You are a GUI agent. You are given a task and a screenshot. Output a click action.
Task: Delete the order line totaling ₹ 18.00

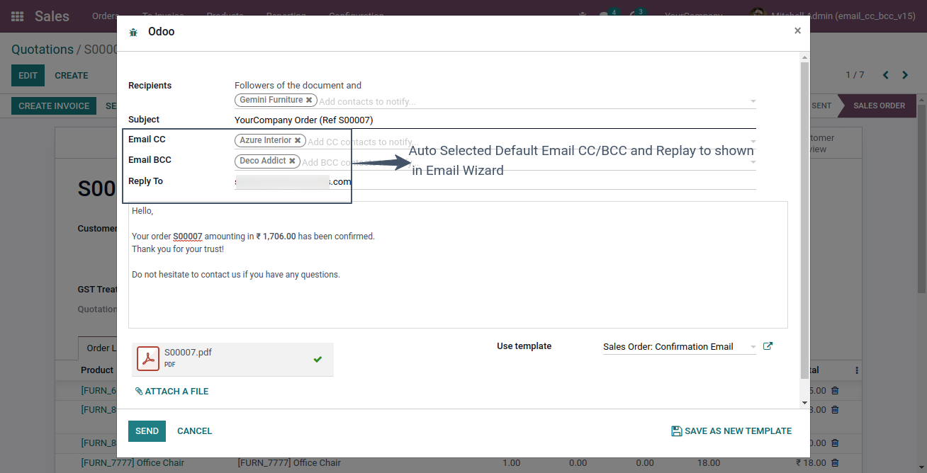point(835,463)
